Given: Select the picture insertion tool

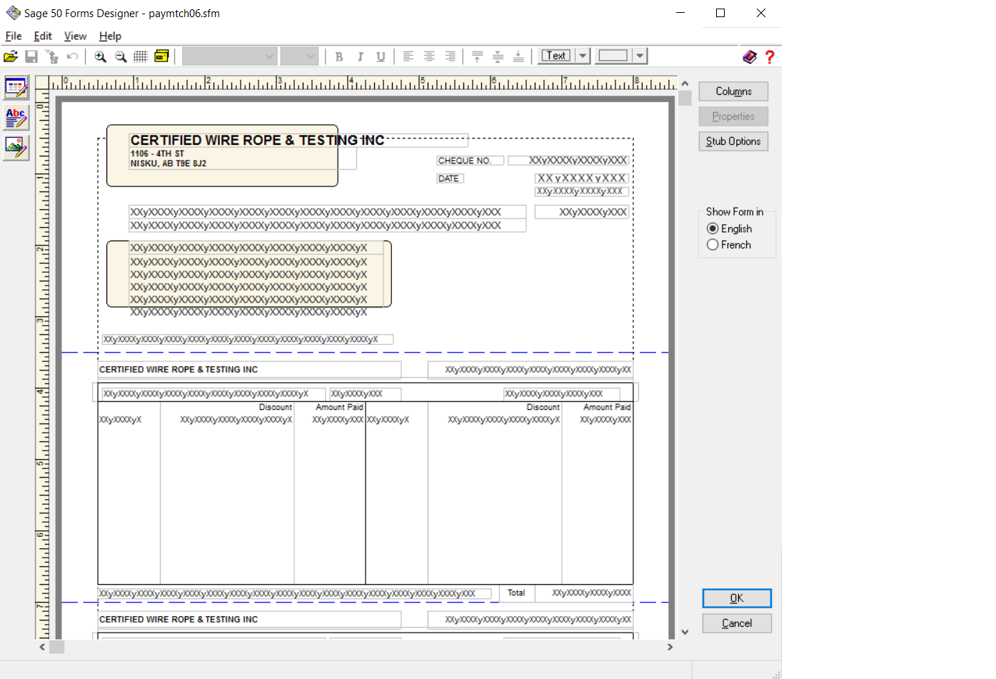Looking at the screenshot, I should tap(16, 148).
